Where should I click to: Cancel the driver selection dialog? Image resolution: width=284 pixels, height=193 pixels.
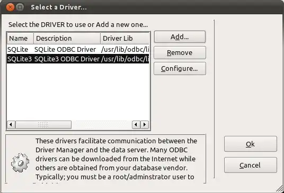pyautogui.click(x=251, y=165)
